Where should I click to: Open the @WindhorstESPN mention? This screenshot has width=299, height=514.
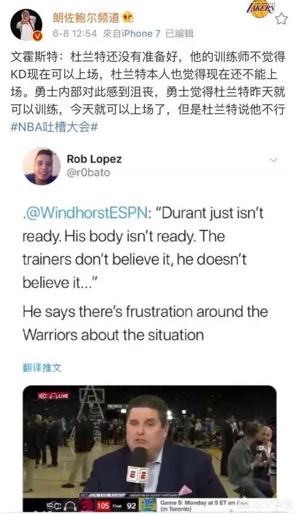tap(86, 213)
